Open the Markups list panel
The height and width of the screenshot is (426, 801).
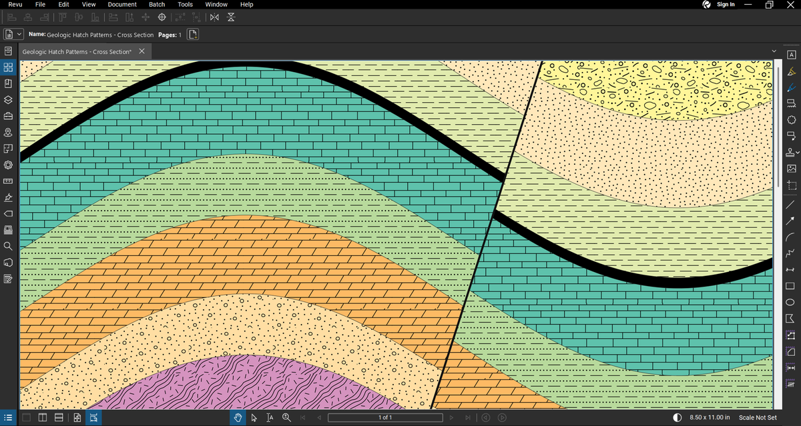(x=8, y=279)
